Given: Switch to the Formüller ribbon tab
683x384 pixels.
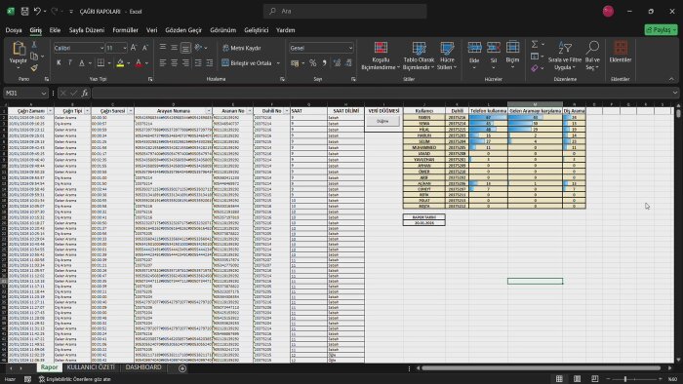Looking at the screenshot, I should point(126,30).
